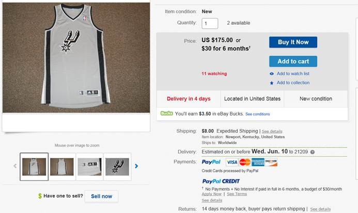The height and width of the screenshot is (213, 358).
Task: Click the American Express card icon
Action: tap(258, 162)
